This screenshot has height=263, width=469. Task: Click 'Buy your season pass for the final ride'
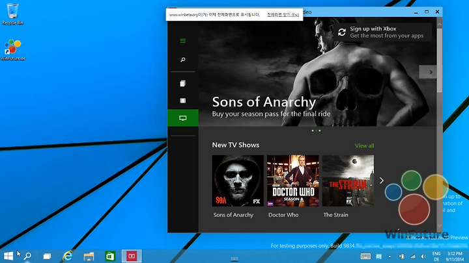(x=271, y=114)
